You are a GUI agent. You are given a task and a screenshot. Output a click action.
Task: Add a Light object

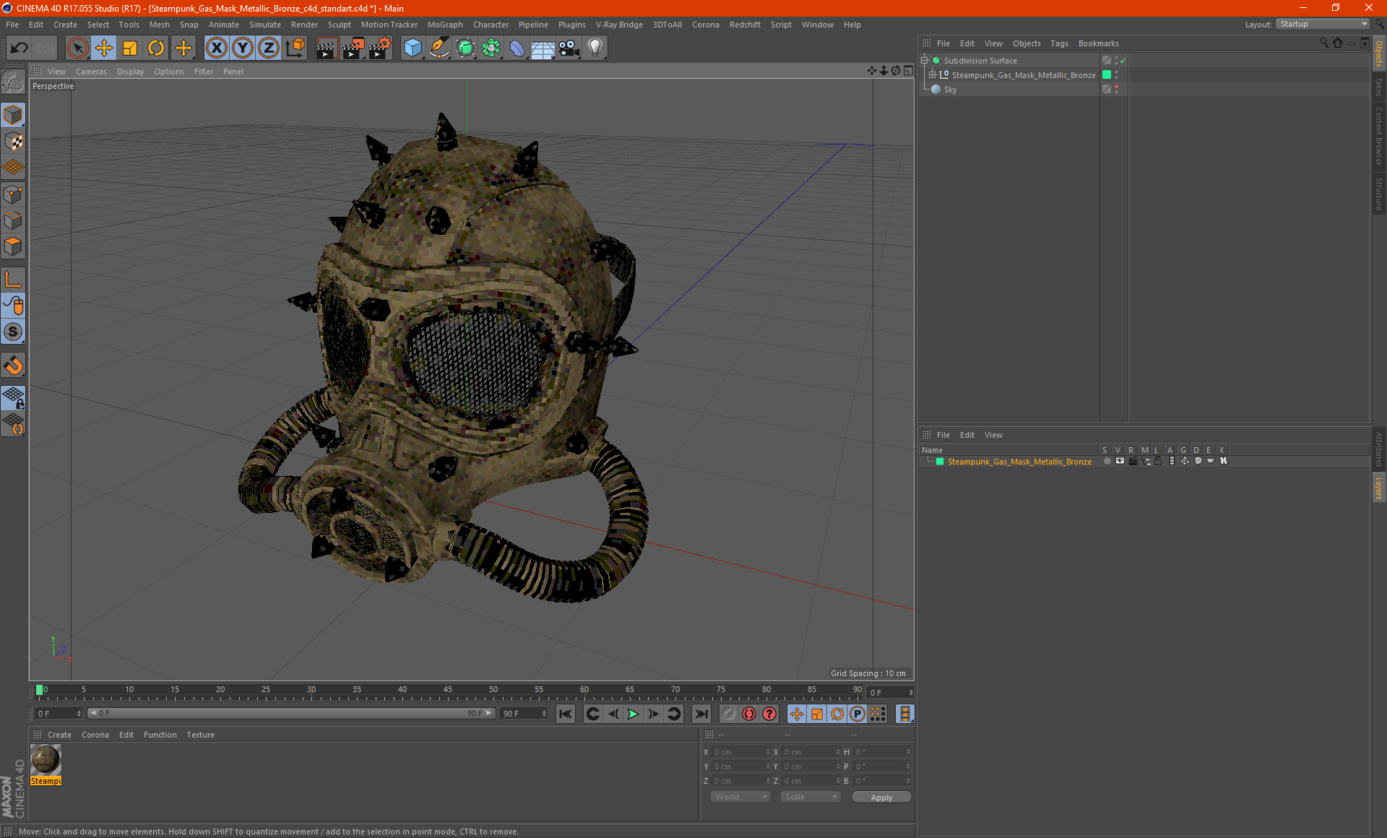[595, 48]
